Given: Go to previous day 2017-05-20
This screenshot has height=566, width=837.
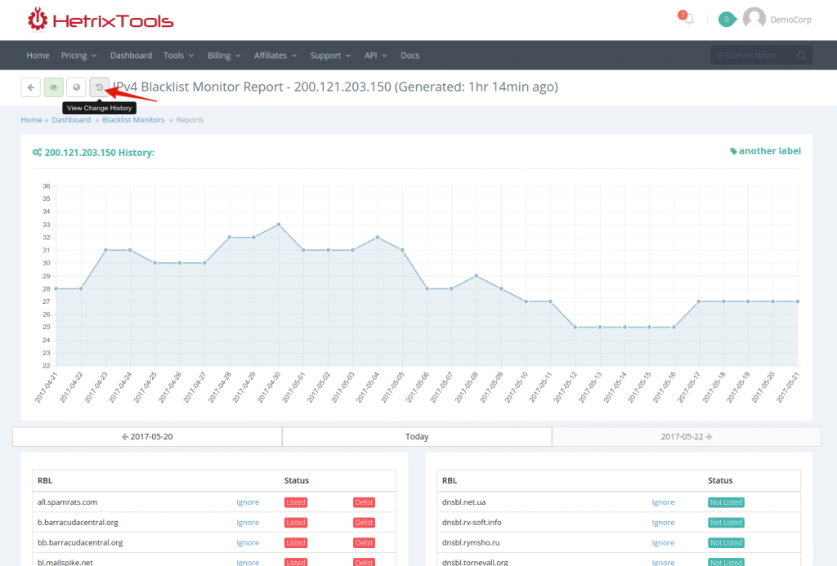Looking at the screenshot, I should pyautogui.click(x=147, y=436).
